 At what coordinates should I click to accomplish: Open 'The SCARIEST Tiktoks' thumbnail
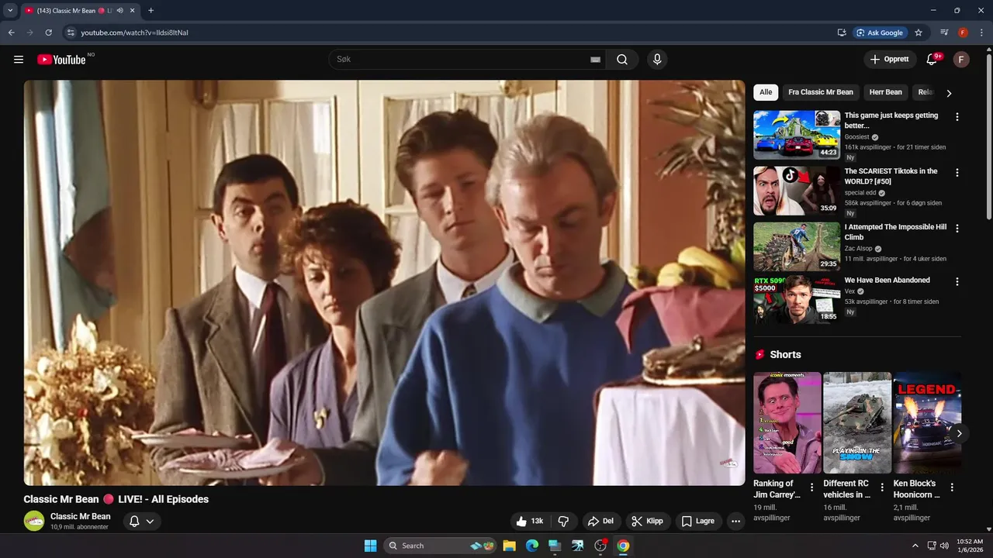(797, 191)
